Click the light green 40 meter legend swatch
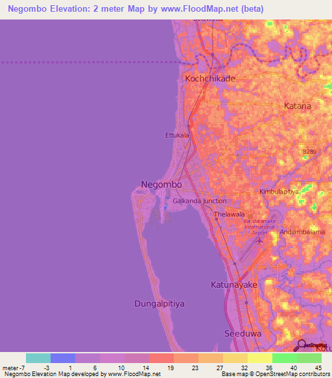 (x=309, y=359)
